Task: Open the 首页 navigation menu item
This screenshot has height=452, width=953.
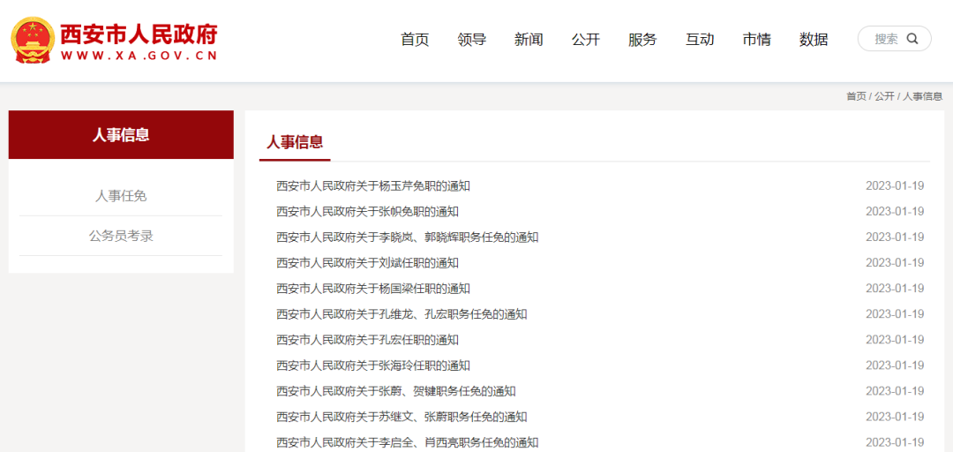Action: click(x=415, y=40)
